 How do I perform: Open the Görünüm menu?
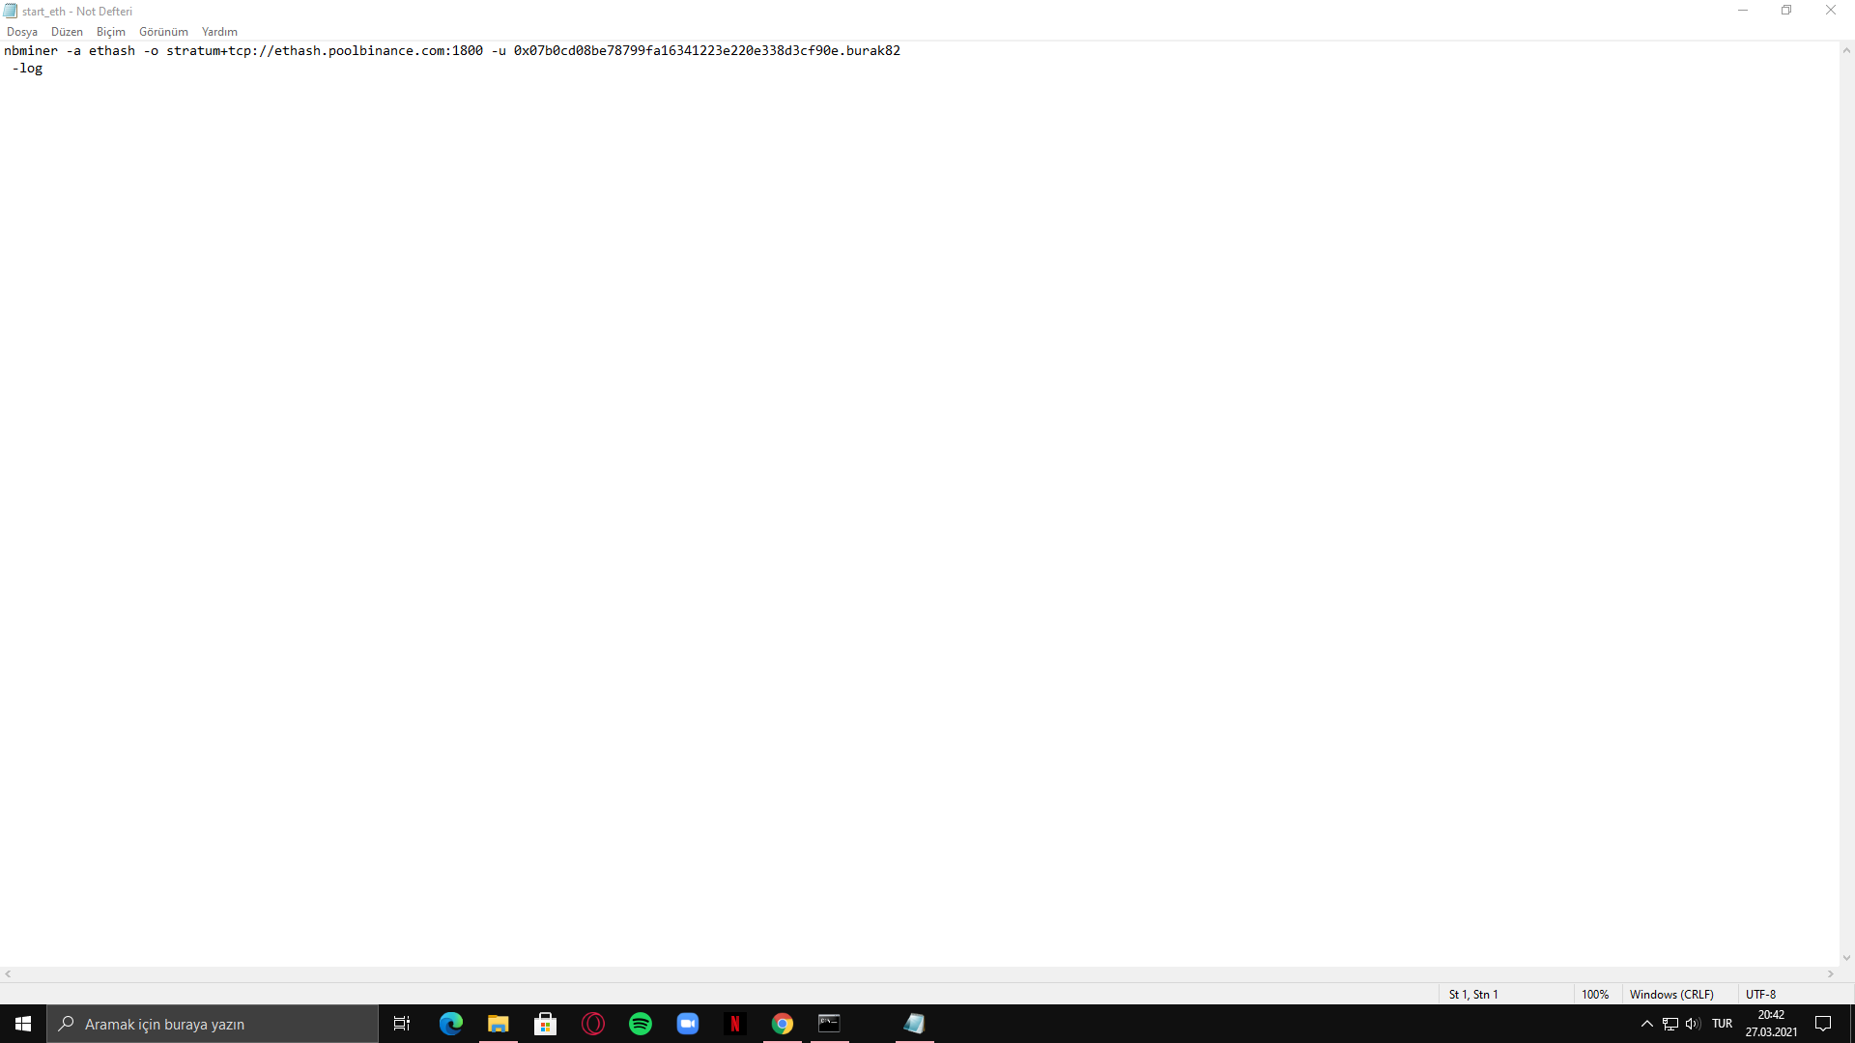click(163, 32)
